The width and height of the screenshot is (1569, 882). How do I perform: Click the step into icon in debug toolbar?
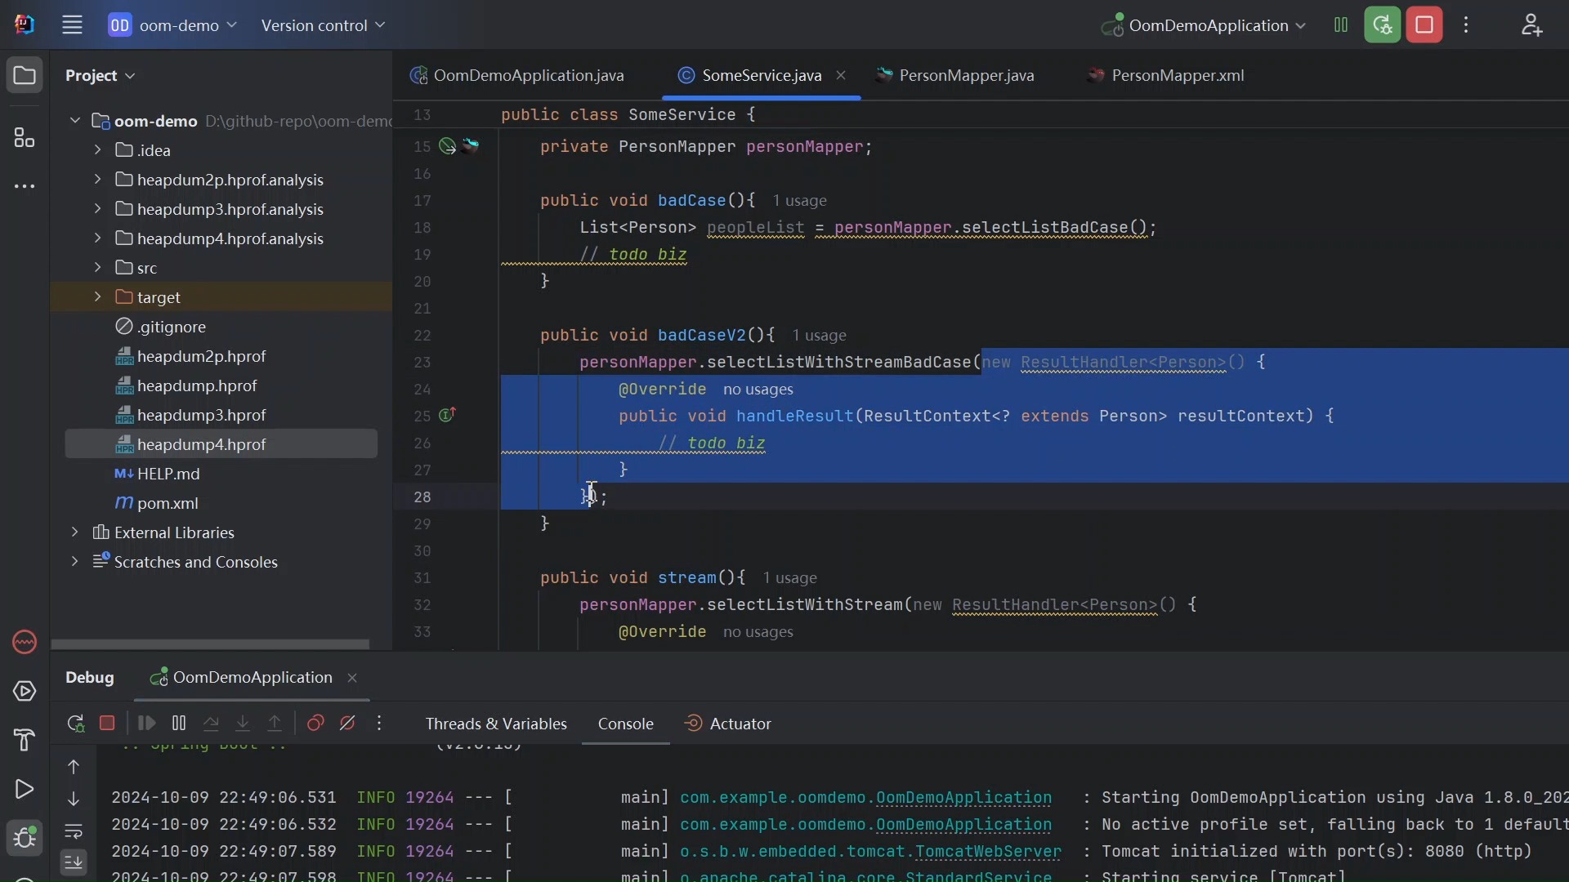pos(243,723)
